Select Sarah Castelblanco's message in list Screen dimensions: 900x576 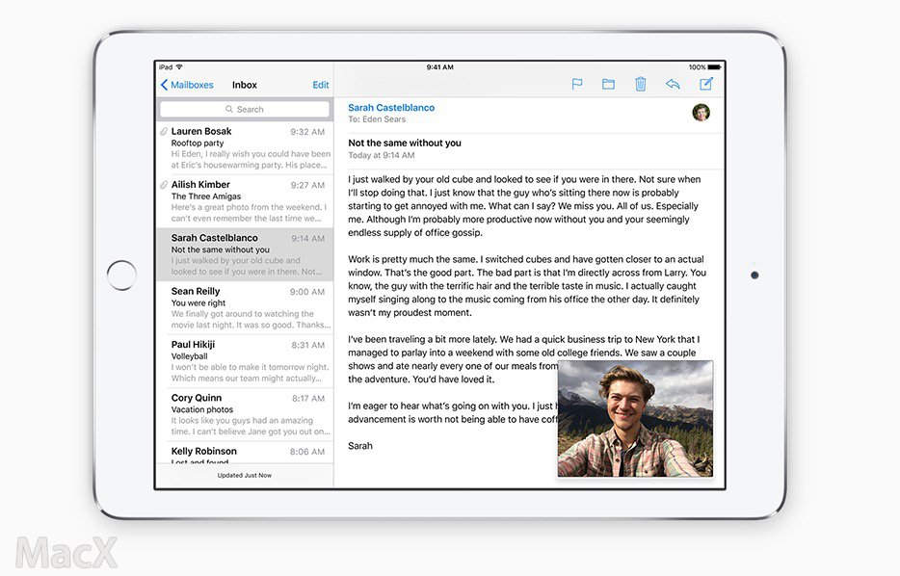245,254
